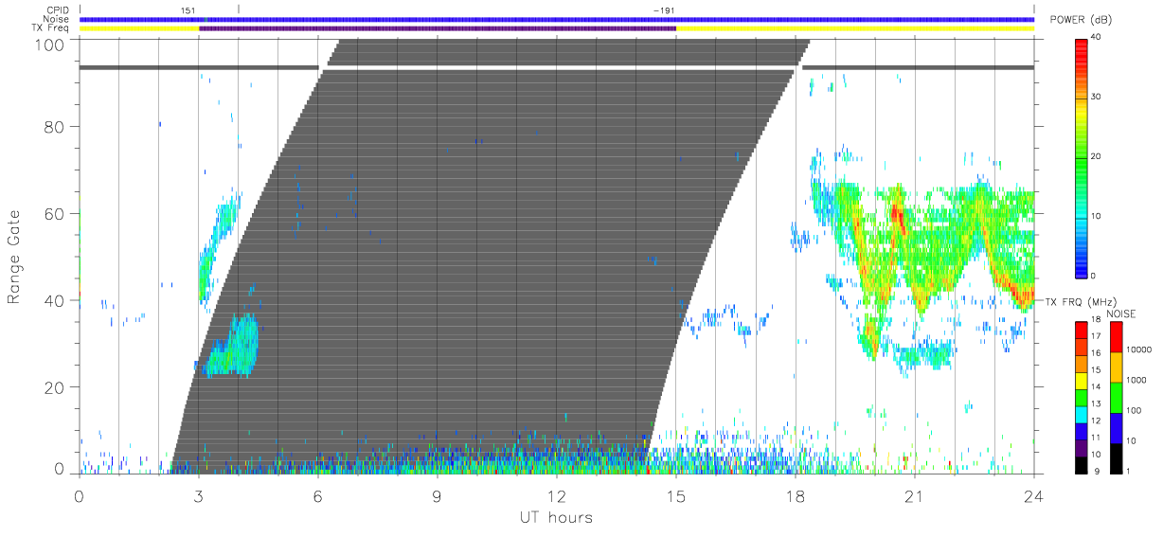Click the CPID label at top left
This screenshot has height=537, width=1163.
coord(58,10)
